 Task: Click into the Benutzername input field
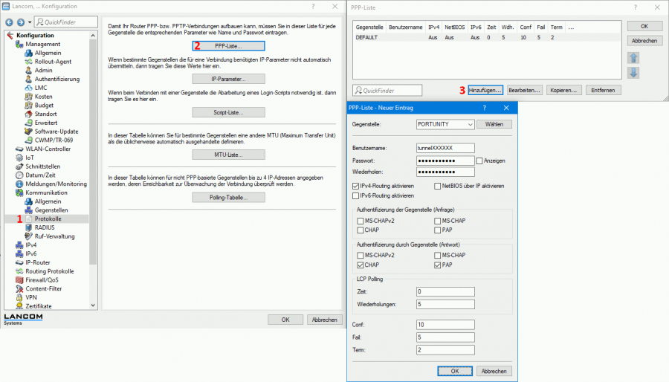pos(445,148)
